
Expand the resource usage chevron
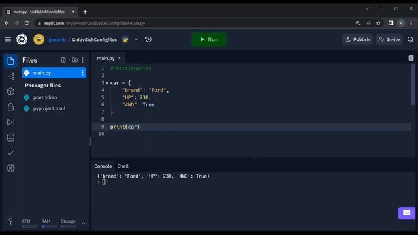(84, 223)
